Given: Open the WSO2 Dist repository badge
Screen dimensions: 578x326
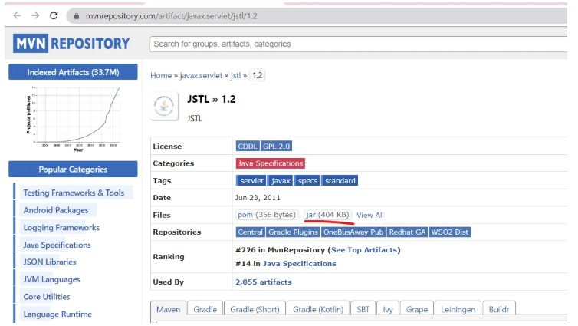Looking at the screenshot, I should 450,232.
